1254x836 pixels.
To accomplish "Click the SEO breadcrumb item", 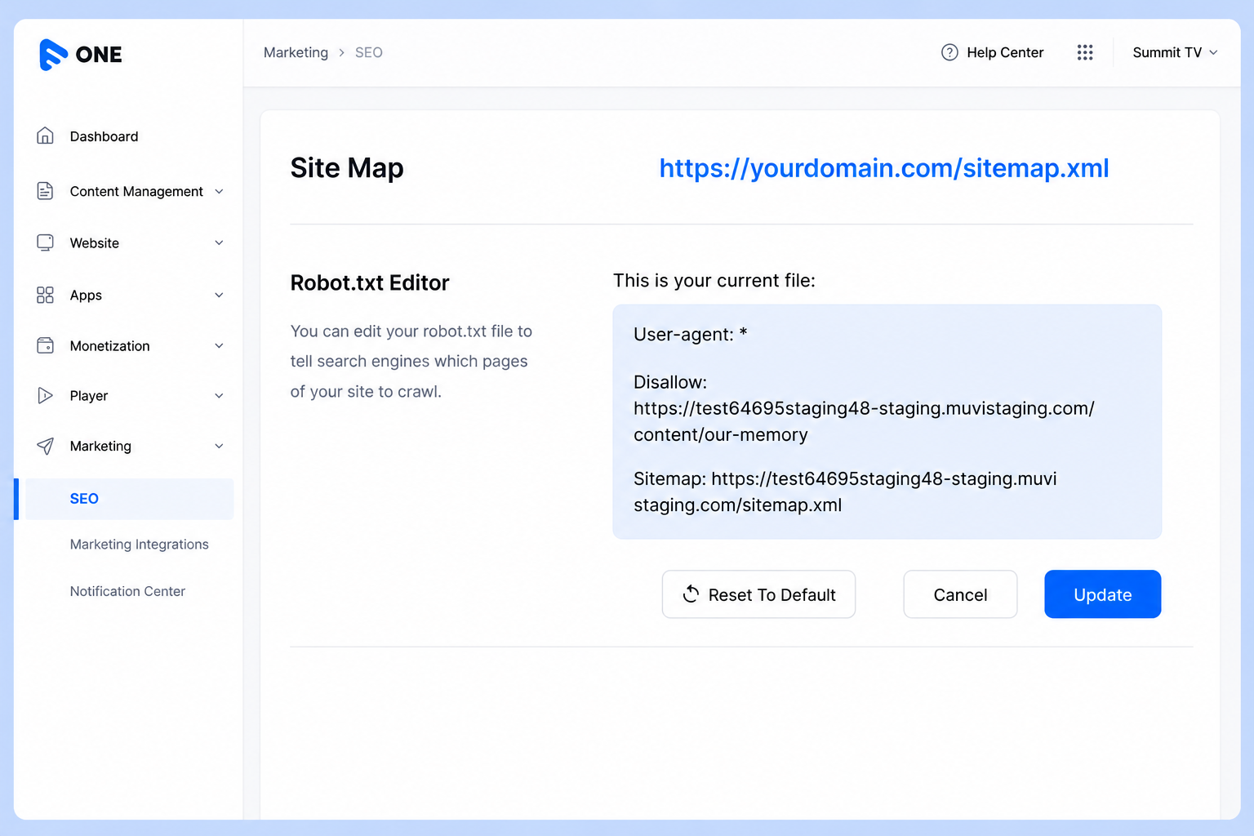I will click(x=368, y=52).
